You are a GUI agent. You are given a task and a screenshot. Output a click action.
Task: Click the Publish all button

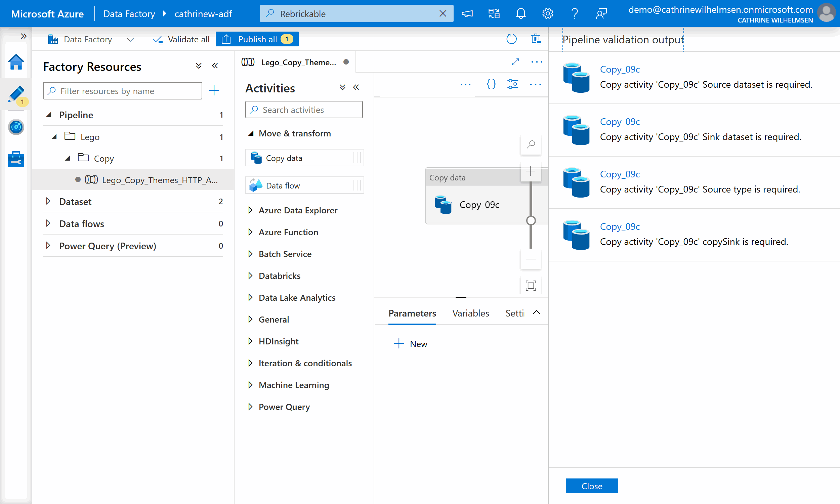(x=257, y=39)
